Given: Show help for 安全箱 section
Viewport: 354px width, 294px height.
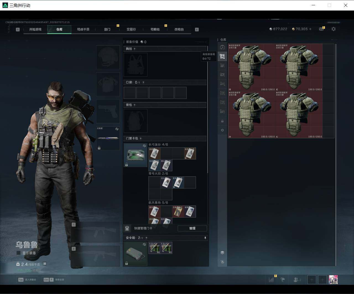Looking at the screenshot, I should 146,238.
